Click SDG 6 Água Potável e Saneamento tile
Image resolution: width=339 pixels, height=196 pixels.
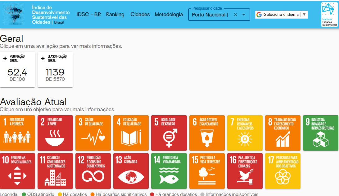(207, 133)
